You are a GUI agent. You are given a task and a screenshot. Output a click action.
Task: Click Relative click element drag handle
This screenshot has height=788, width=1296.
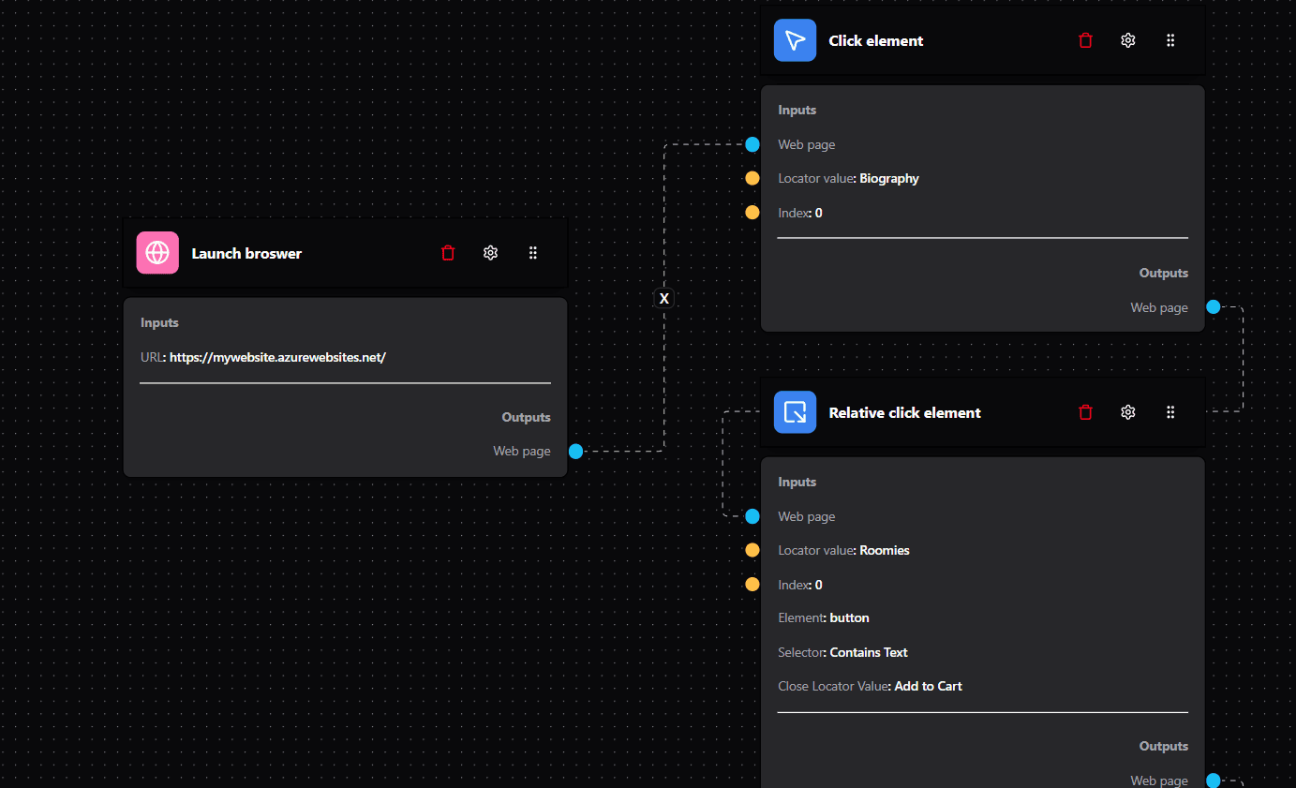(1170, 412)
